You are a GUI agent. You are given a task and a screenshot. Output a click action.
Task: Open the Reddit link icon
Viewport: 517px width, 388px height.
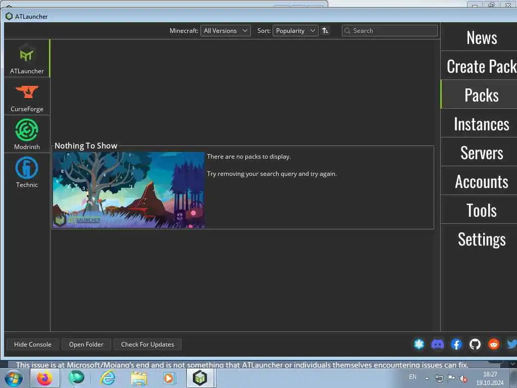click(x=494, y=344)
